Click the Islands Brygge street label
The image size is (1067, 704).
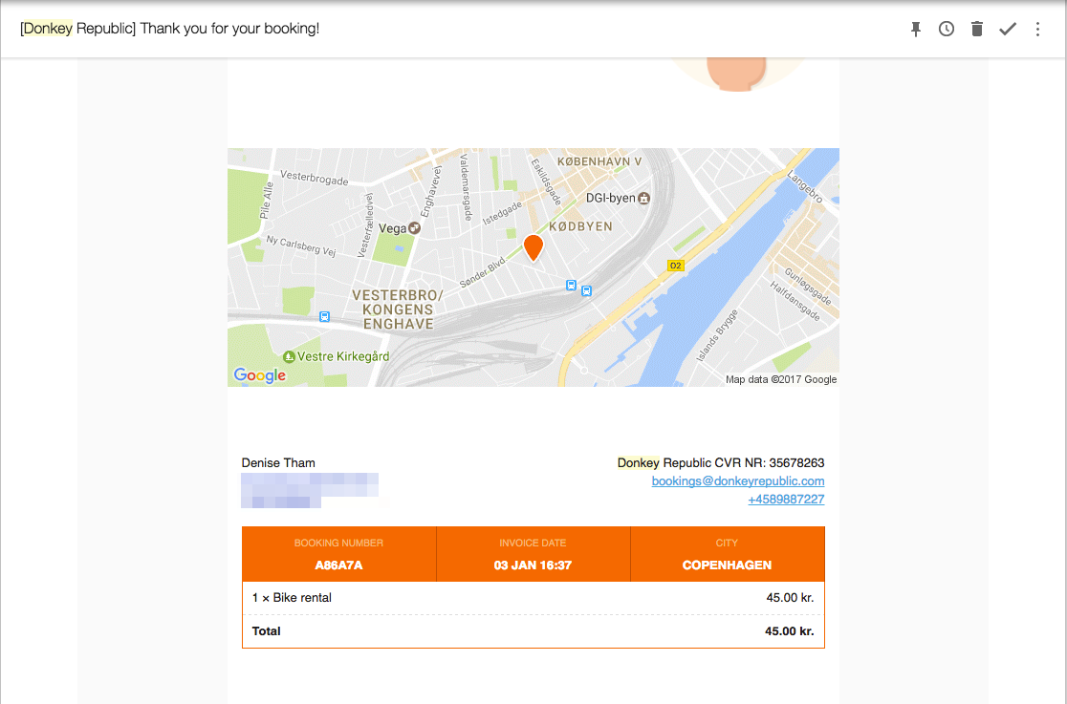(x=717, y=334)
